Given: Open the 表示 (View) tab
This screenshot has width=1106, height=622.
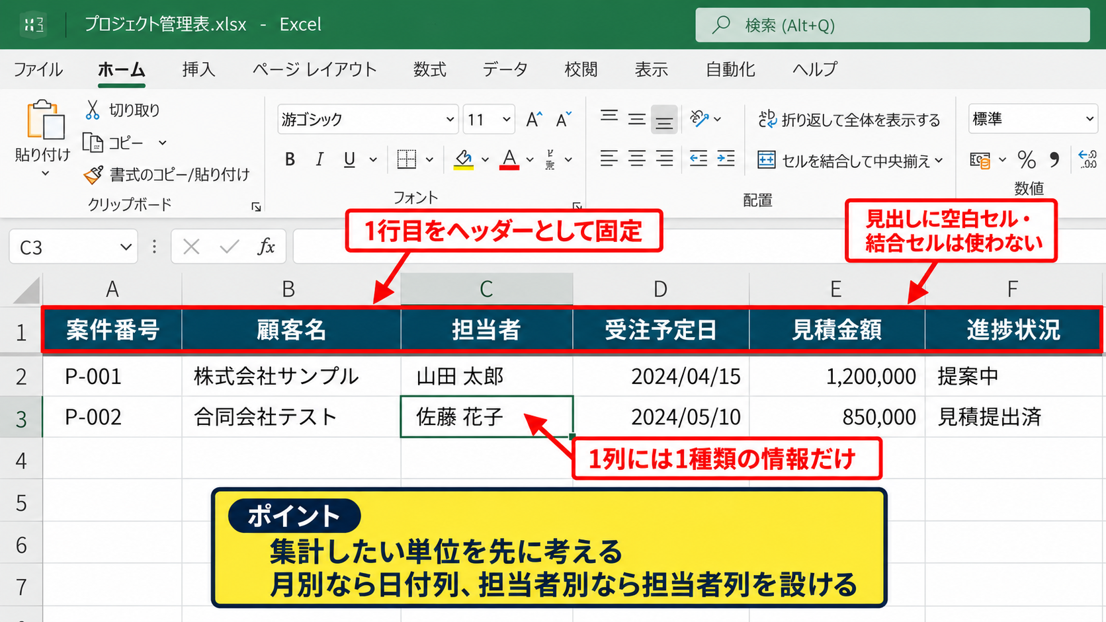Looking at the screenshot, I should pos(652,69).
